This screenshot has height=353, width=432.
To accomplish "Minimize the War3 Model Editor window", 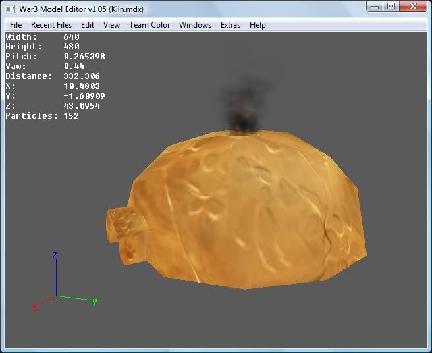I will [375, 7].
